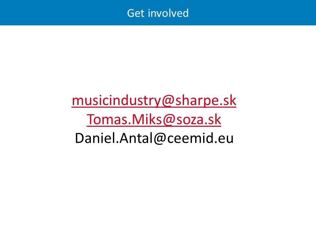Open the musicindustry@sharpe.sk email link

click(154, 101)
